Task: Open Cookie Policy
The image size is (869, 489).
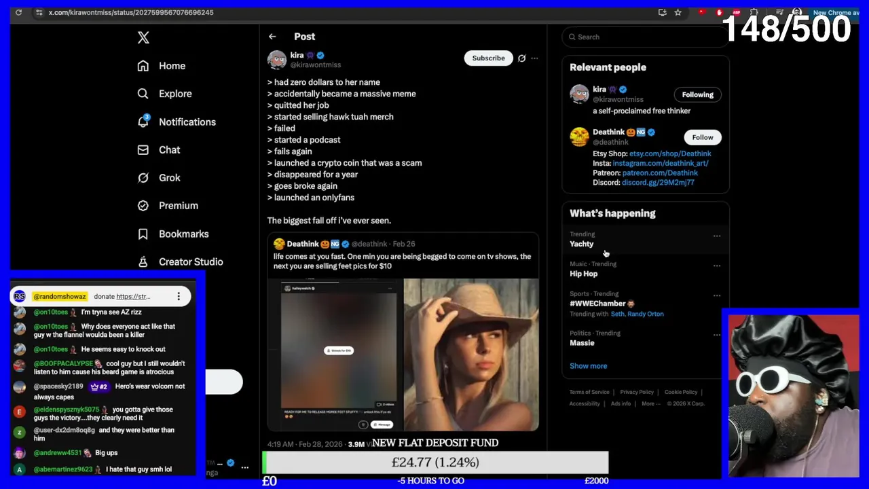Action: point(681,392)
